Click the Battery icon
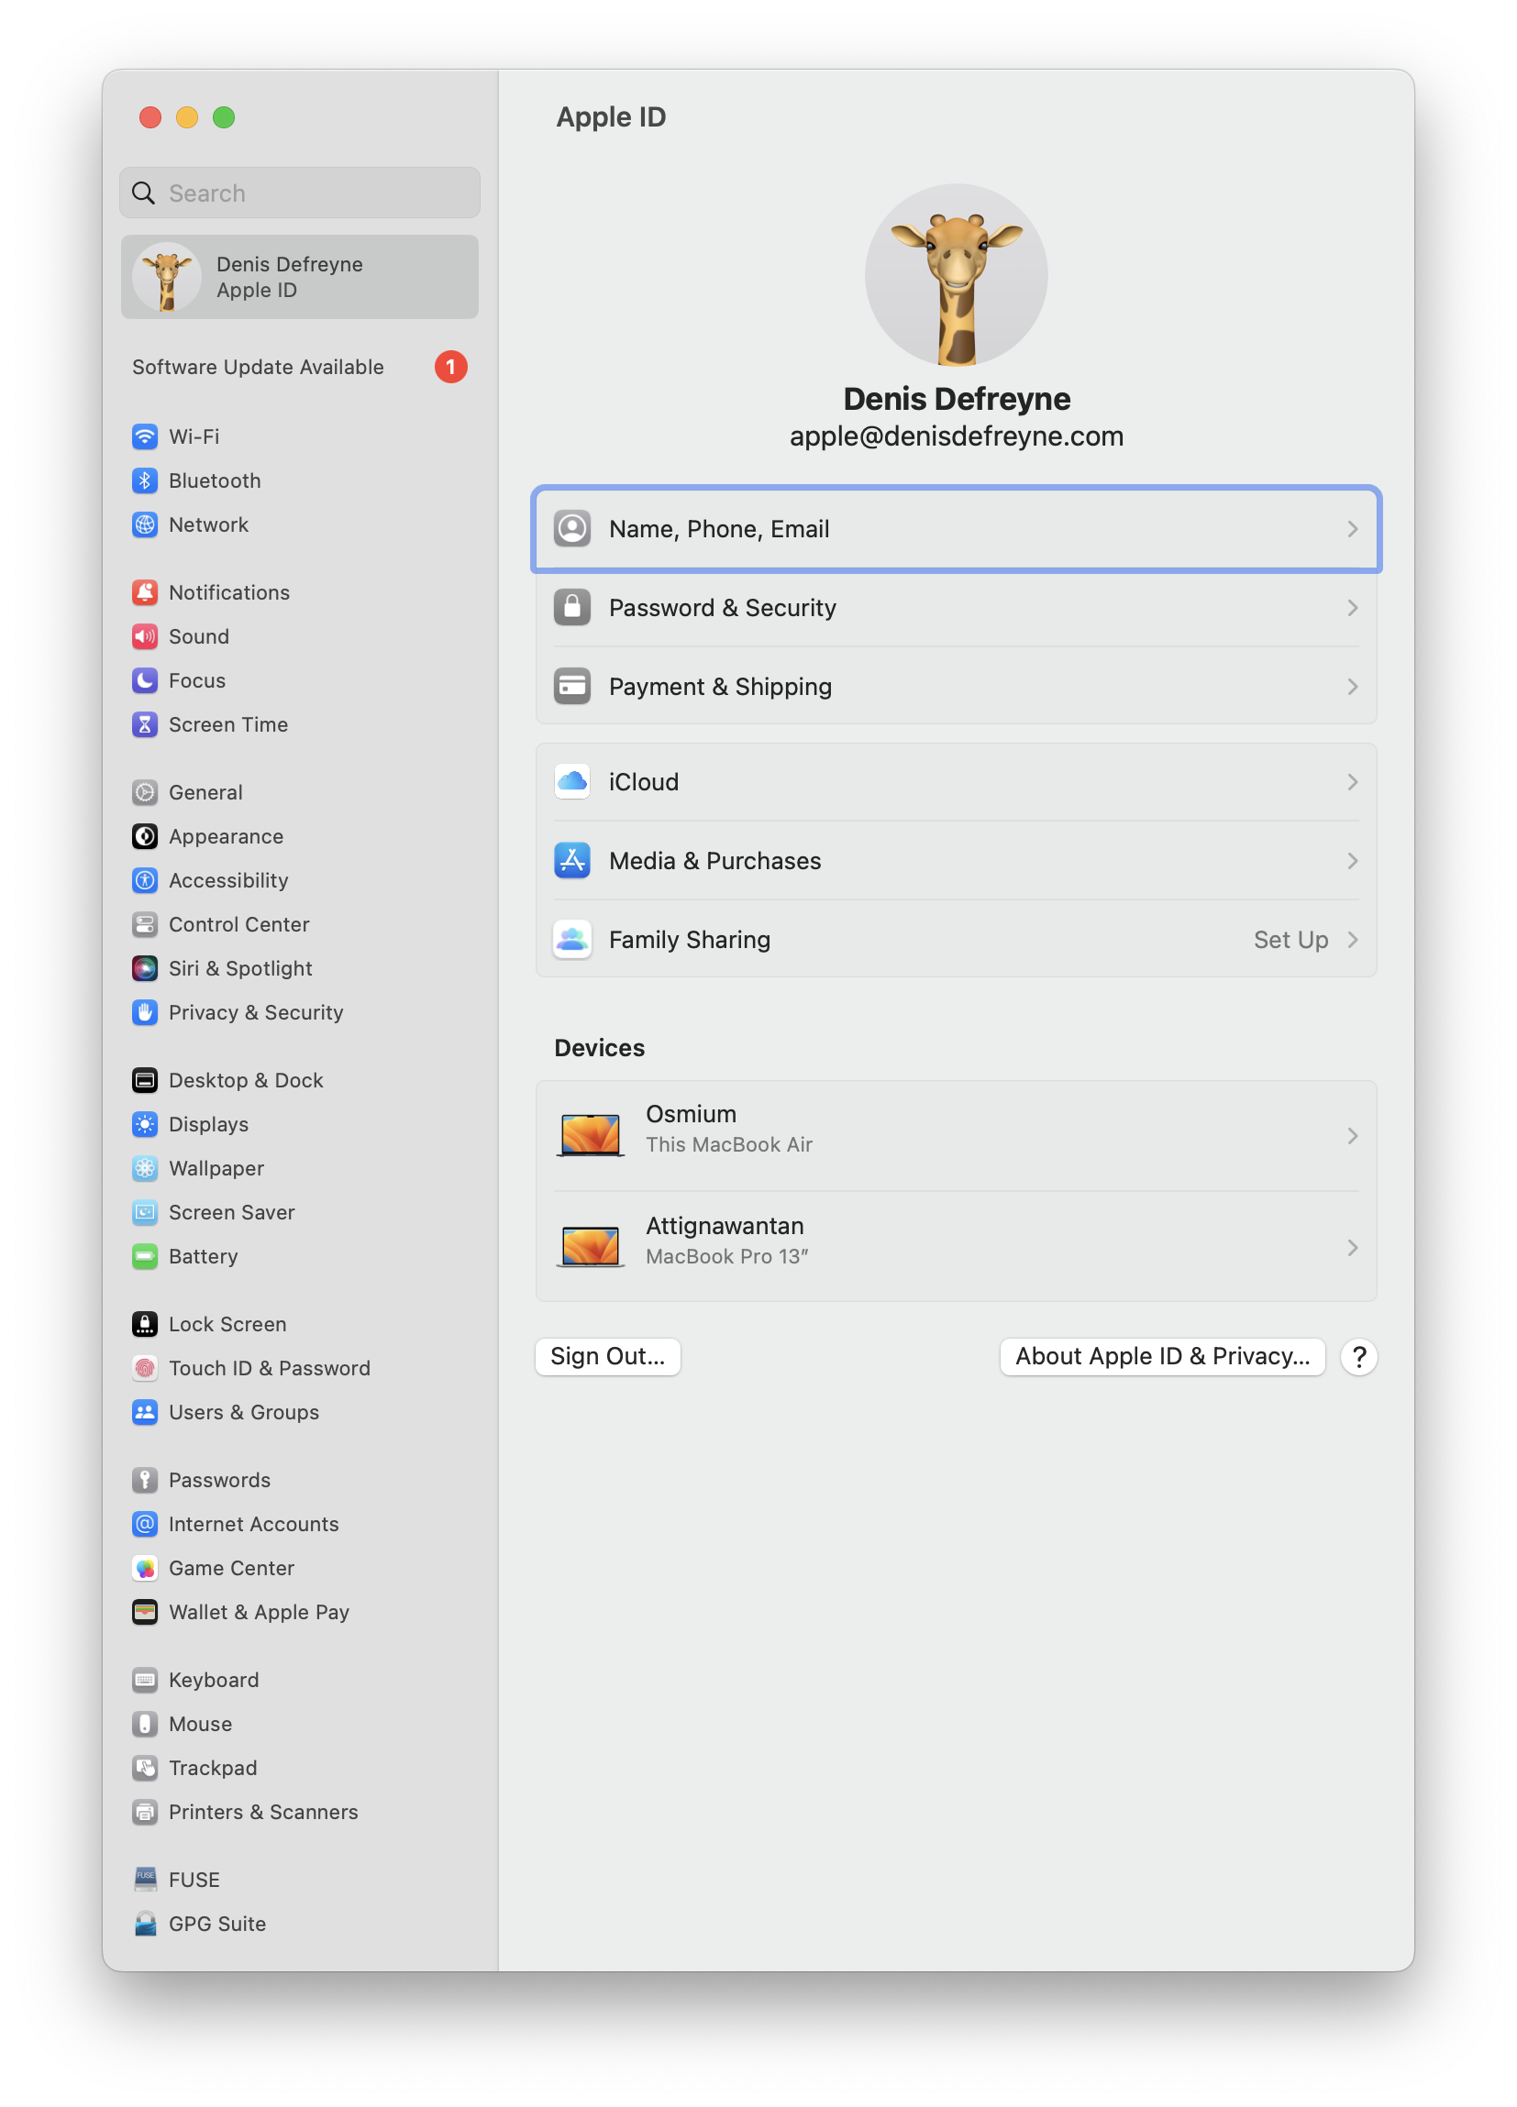This screenshot has height=2107, width=1517. coord(145,1257)
